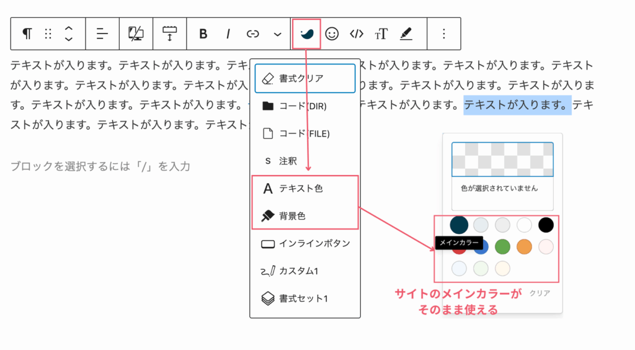Apply 注釈 annotation format
635x350 pixels.
(305, 161)
